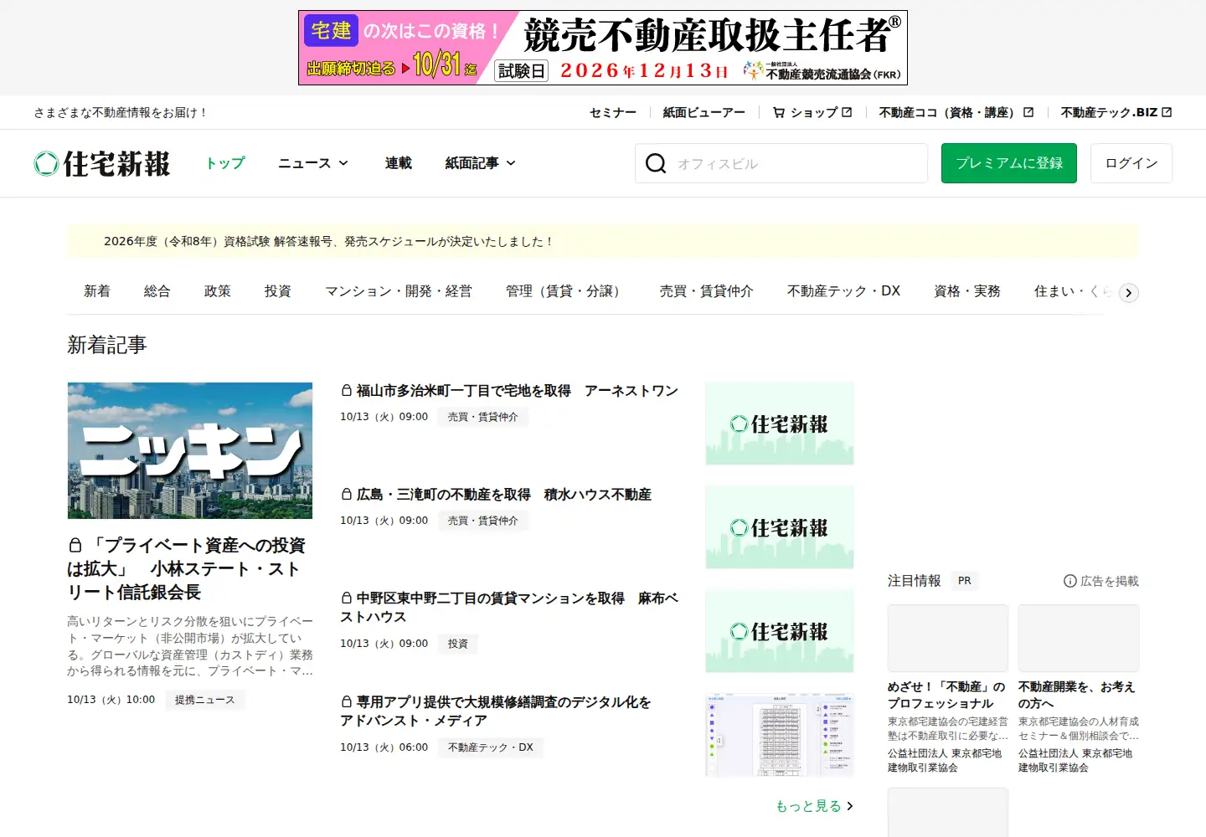Viewport: 1206px width, 837px height.
Task: Open the めざせ！「不動産」のプロフェッショナル PR card
Action: (948, 690)
